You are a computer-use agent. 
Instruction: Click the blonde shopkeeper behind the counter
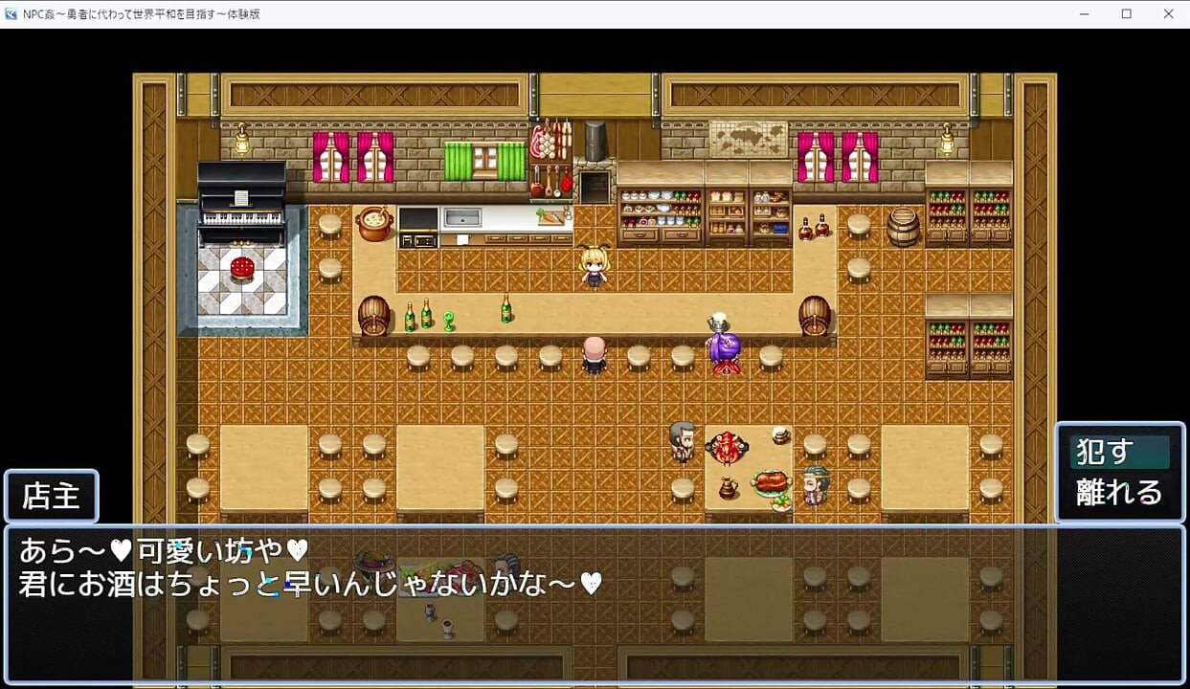tap(595, 265)
